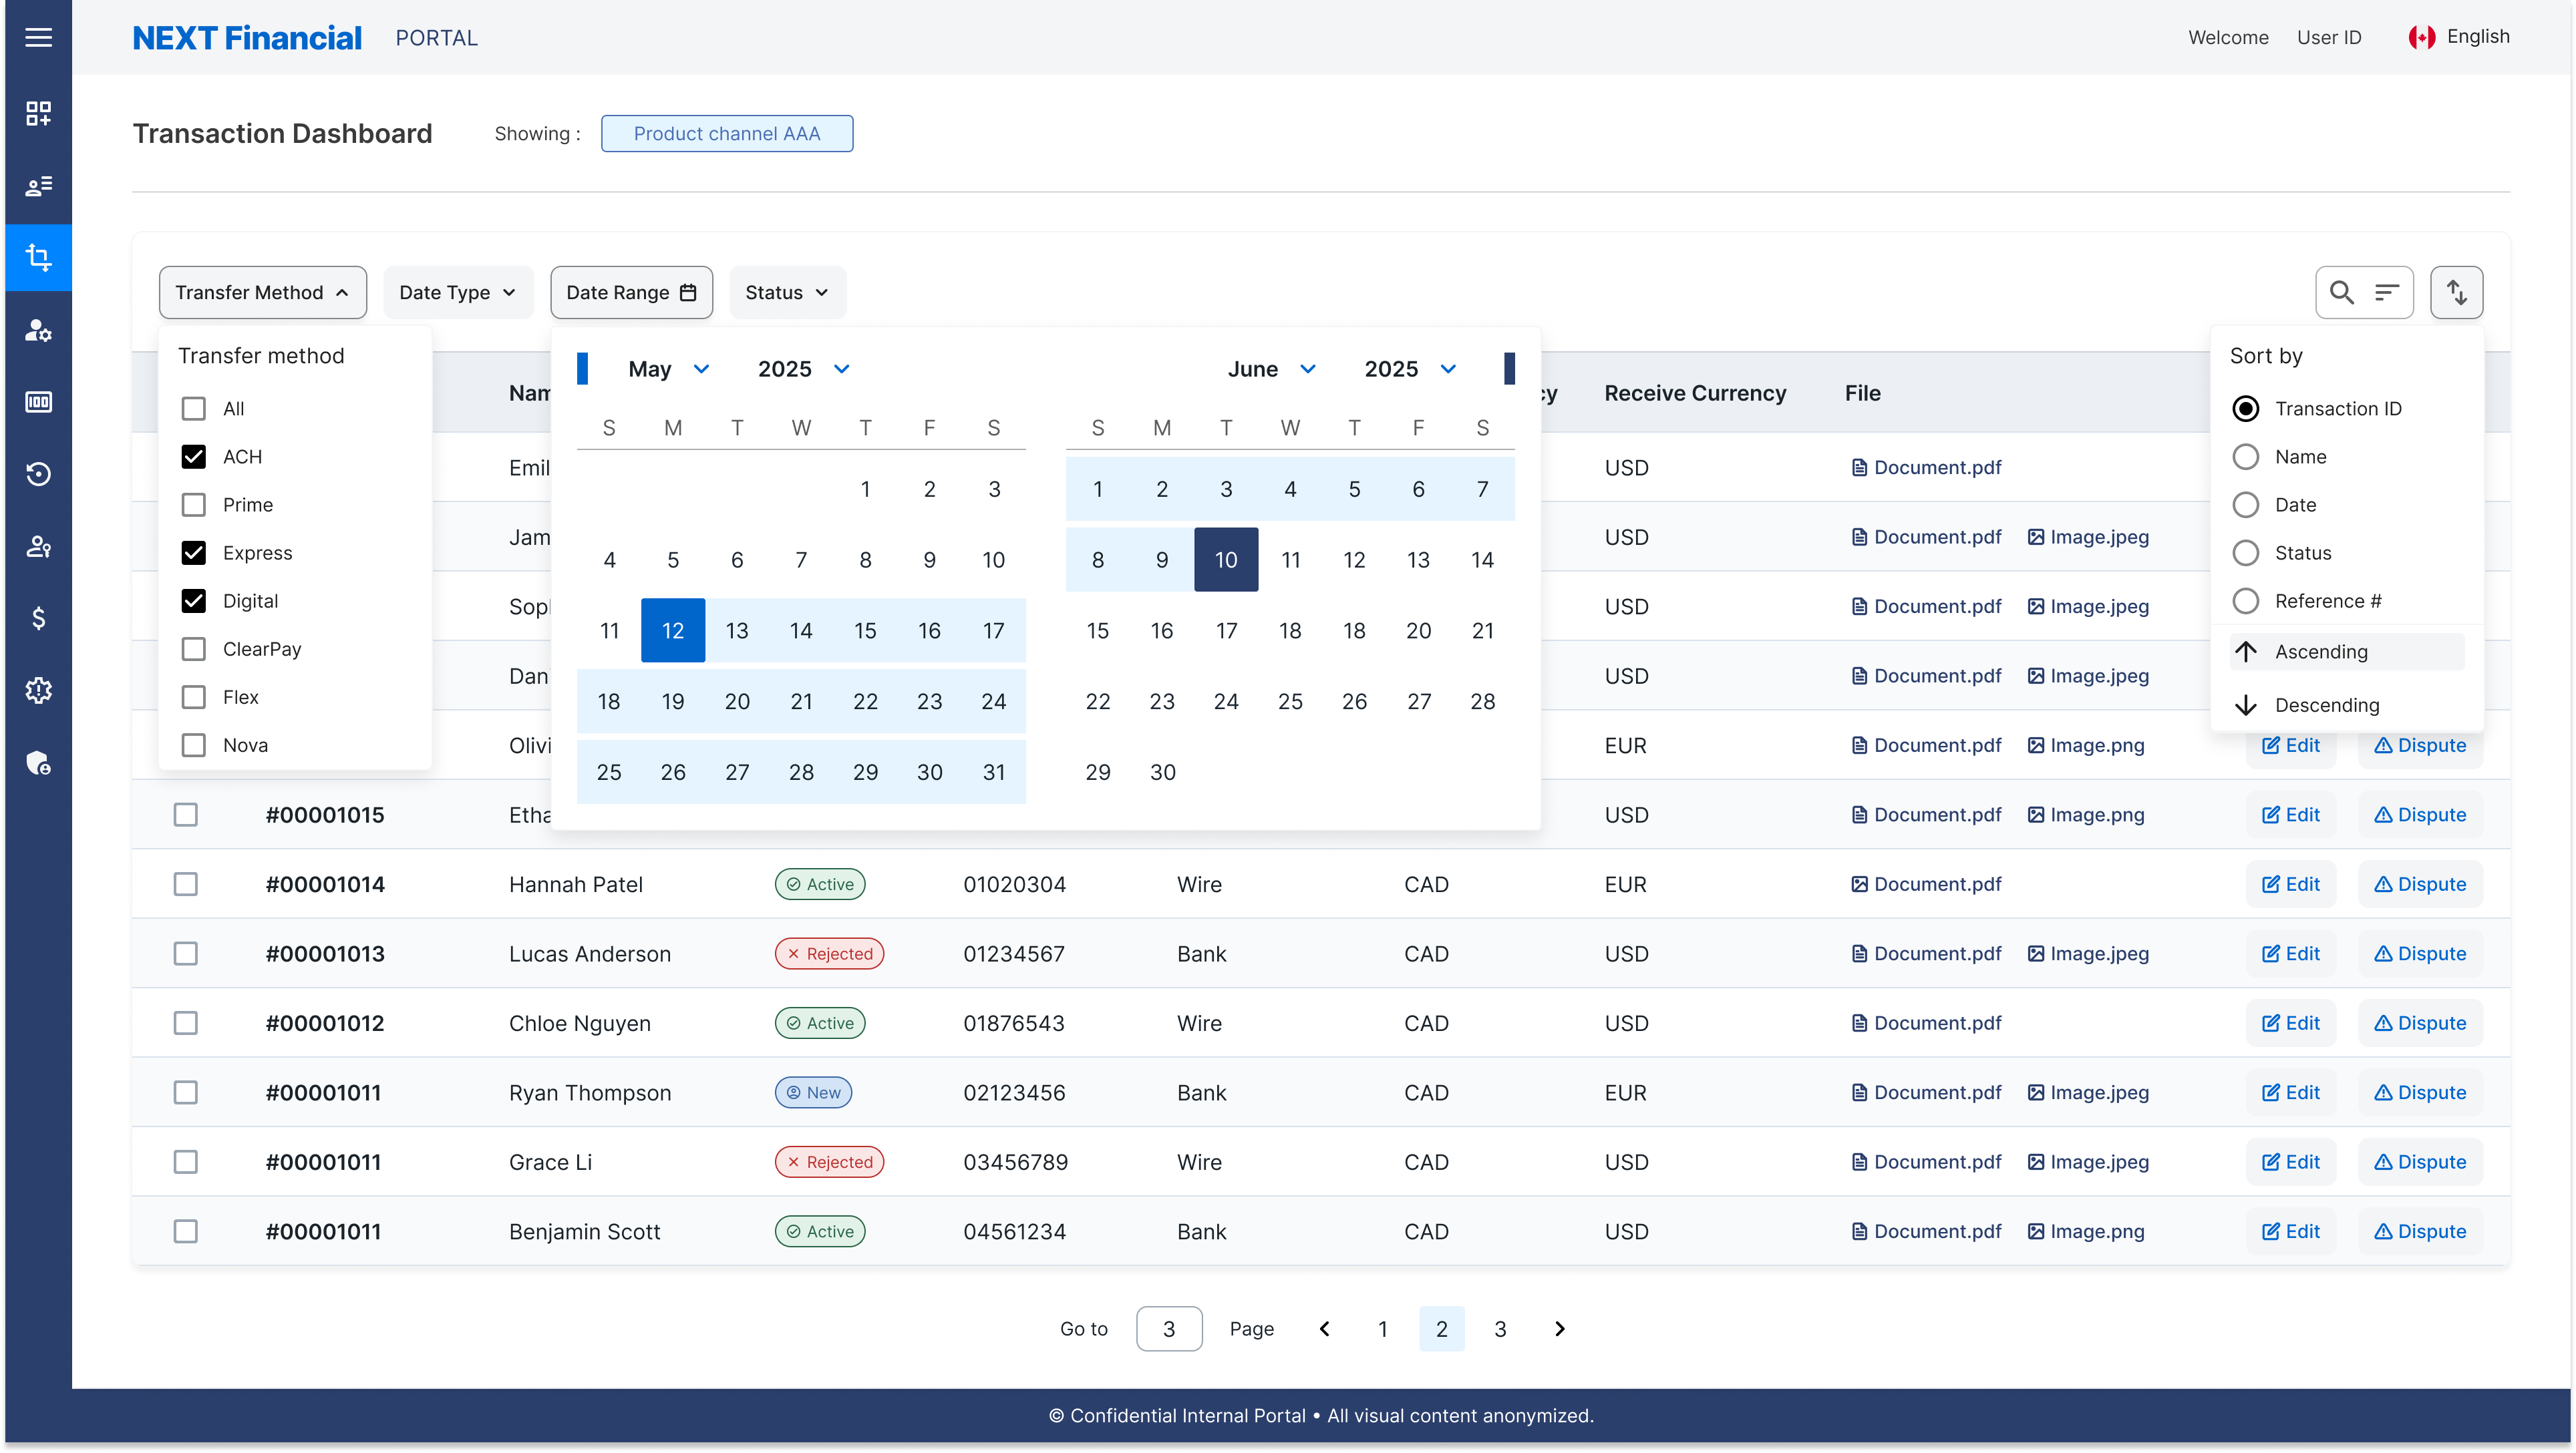Click Dispute for Lucas Anderson's transaction
Screen dimensions: 2576x1453
coord(2420,954)
